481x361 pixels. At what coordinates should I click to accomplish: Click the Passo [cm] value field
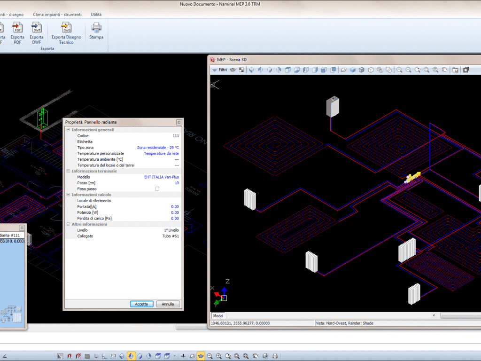(177, 183)
